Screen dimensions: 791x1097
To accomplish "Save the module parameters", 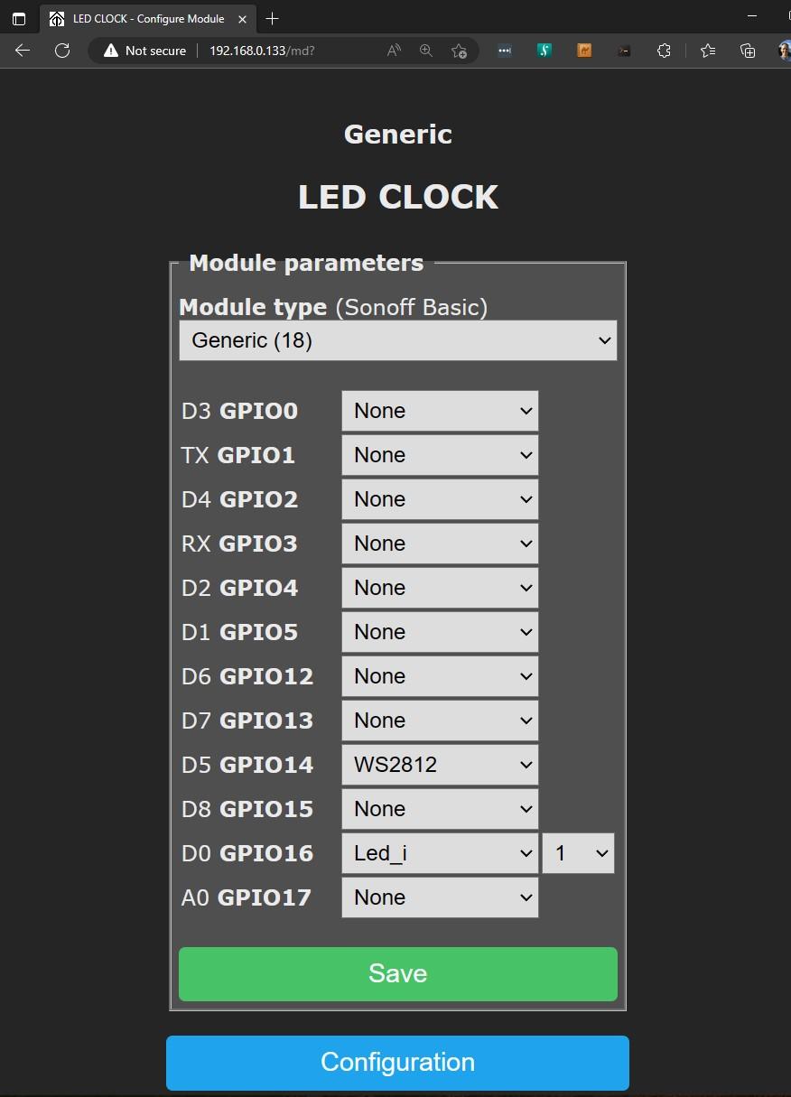I will (397, 973).
